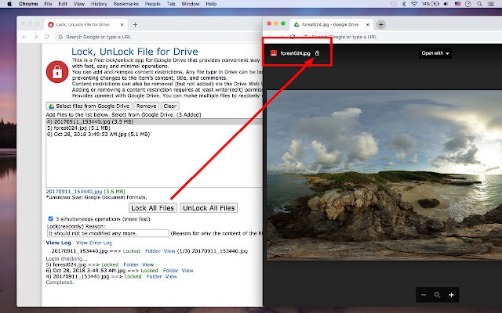The width and height of the screenshot is (502, 313).
Task: Open Folder link for Oct 28, 2018 log row
Action: coord(170,271)
